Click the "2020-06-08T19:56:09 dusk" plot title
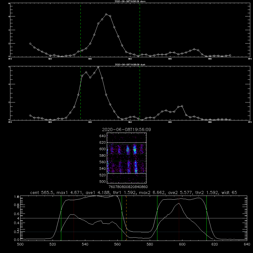The image size is (253, 253). click(x=130, y=65)
